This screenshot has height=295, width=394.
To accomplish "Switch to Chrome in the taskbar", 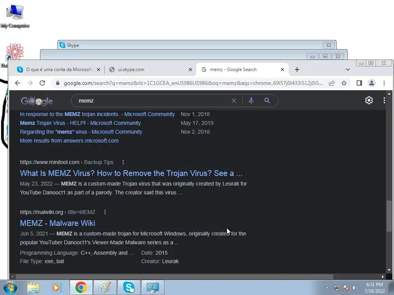I will tap(81, 287).
